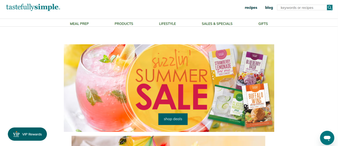This screenshot has height=146, width=338.
Task: Click the shop deals button
Action: [173, 119]
